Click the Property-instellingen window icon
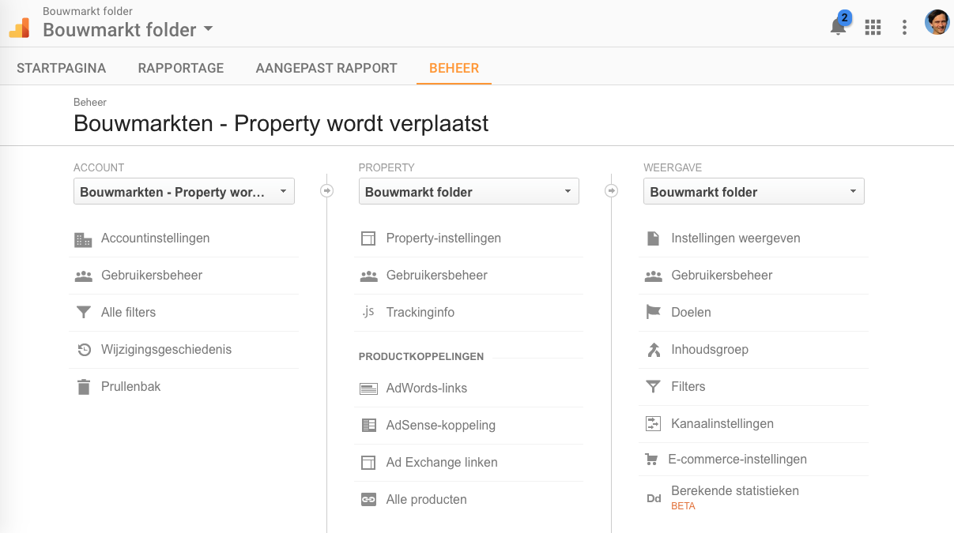This screenshot has height=533, width=954. click(x=368, y=238)
